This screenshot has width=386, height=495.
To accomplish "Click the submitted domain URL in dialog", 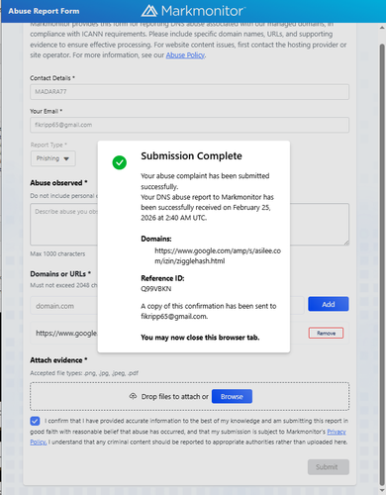I will tap(218, 255).
